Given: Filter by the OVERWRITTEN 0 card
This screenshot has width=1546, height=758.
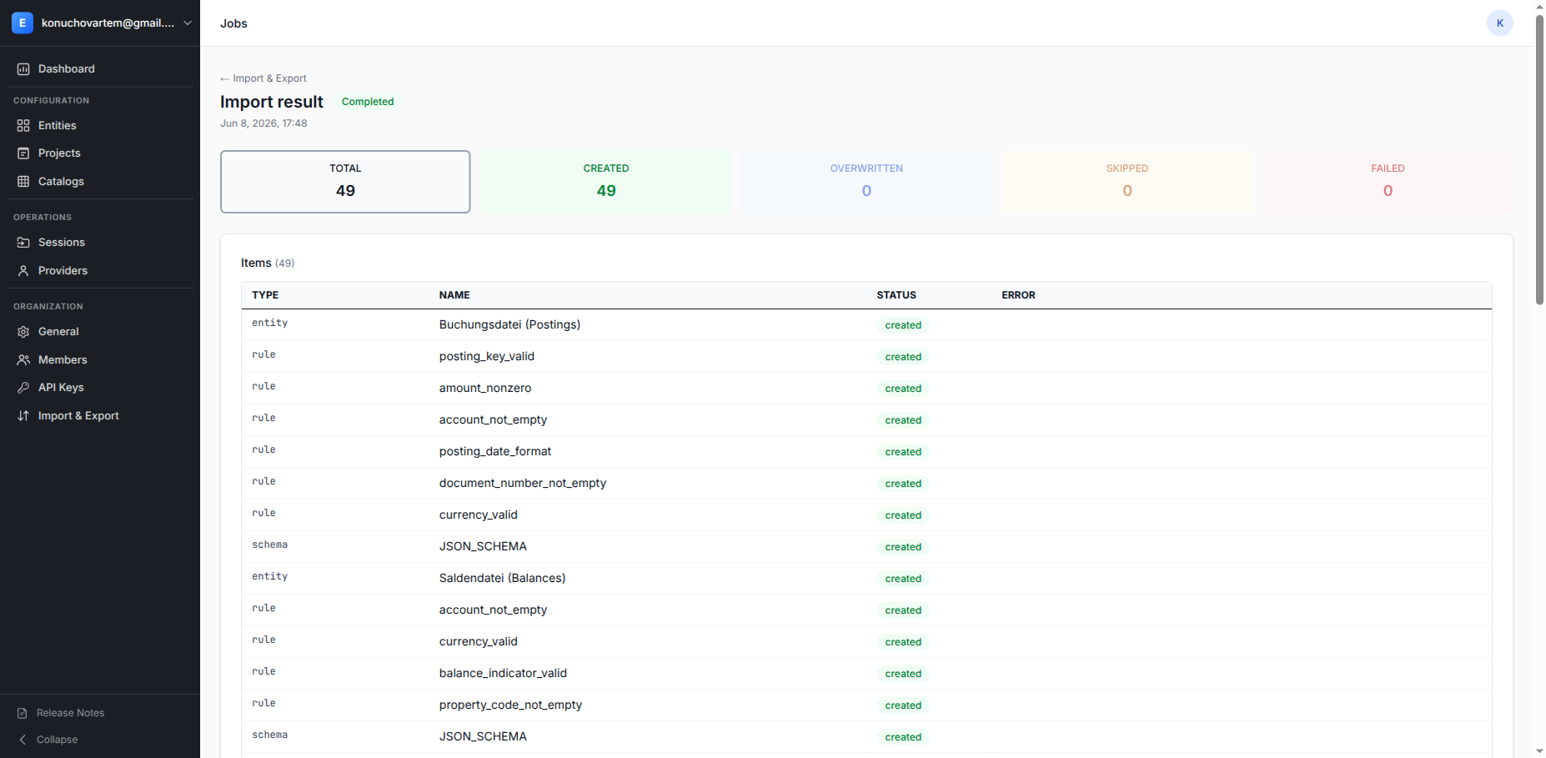Looking at the screenshot, I should (x=866, y=182).
